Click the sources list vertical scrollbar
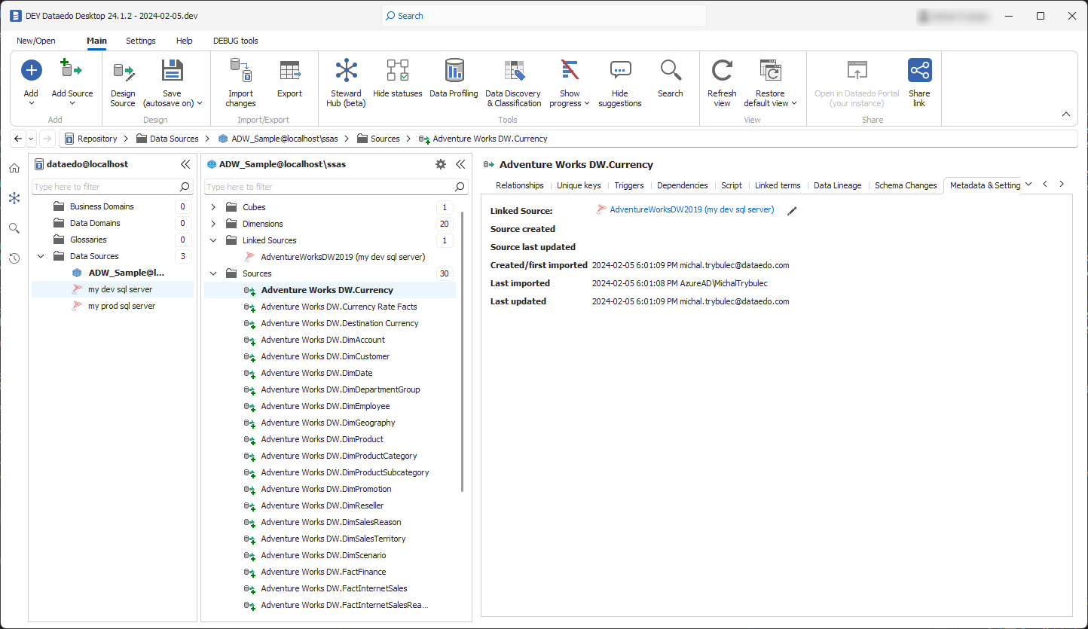Viewport: 1088px width, 629px height. [x=462, y=351]
